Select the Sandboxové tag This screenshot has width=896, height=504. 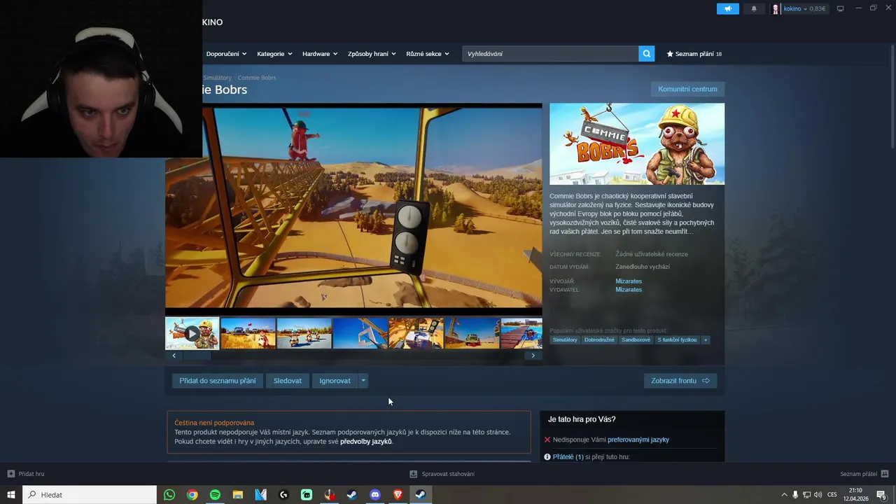636,339
